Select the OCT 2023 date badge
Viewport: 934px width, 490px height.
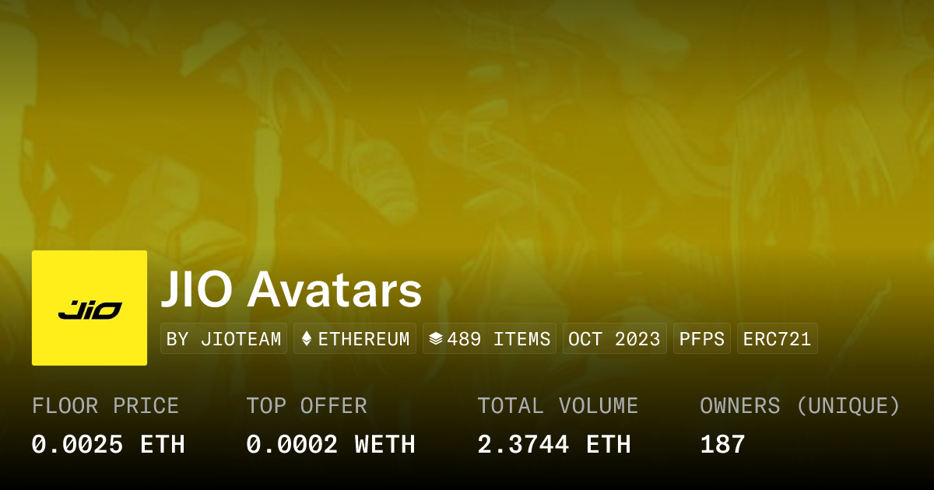click(x=614, y=339)
